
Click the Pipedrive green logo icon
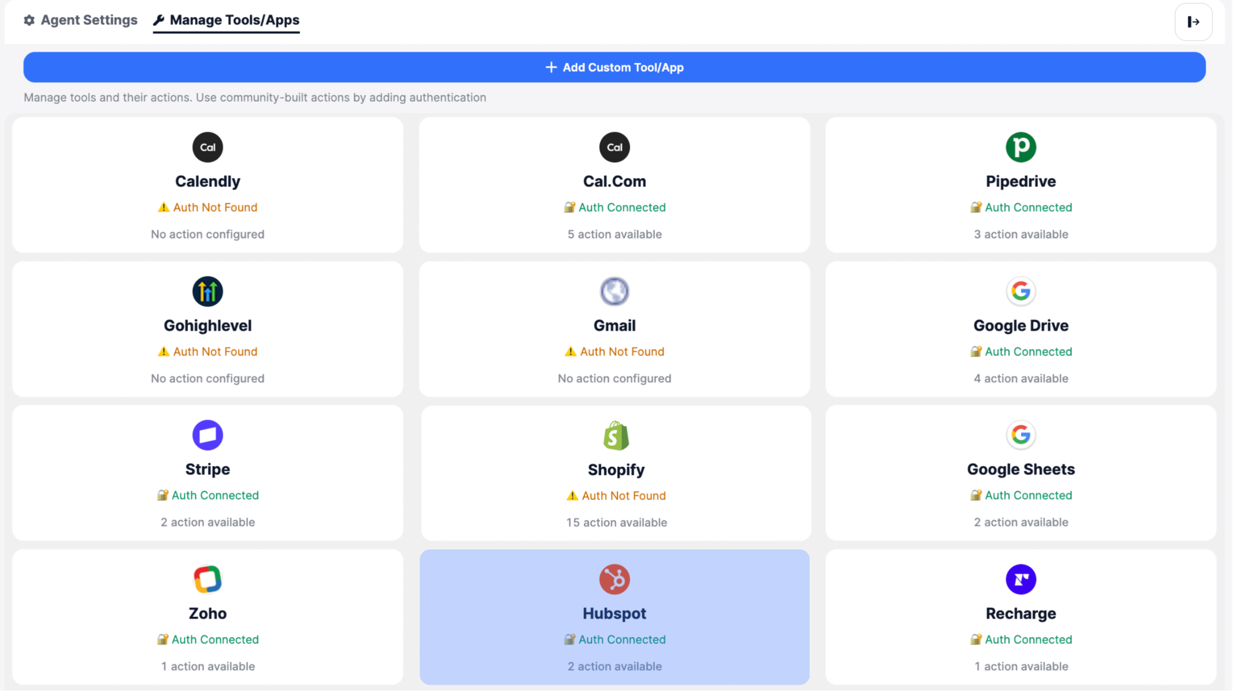pos(1020,147)
